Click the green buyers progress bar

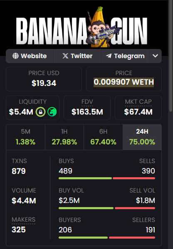coord(83,238)
